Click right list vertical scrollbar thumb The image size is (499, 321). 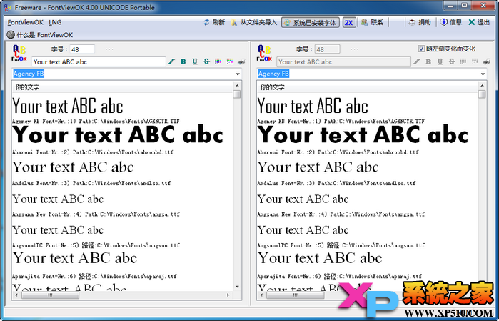(482, 94)
